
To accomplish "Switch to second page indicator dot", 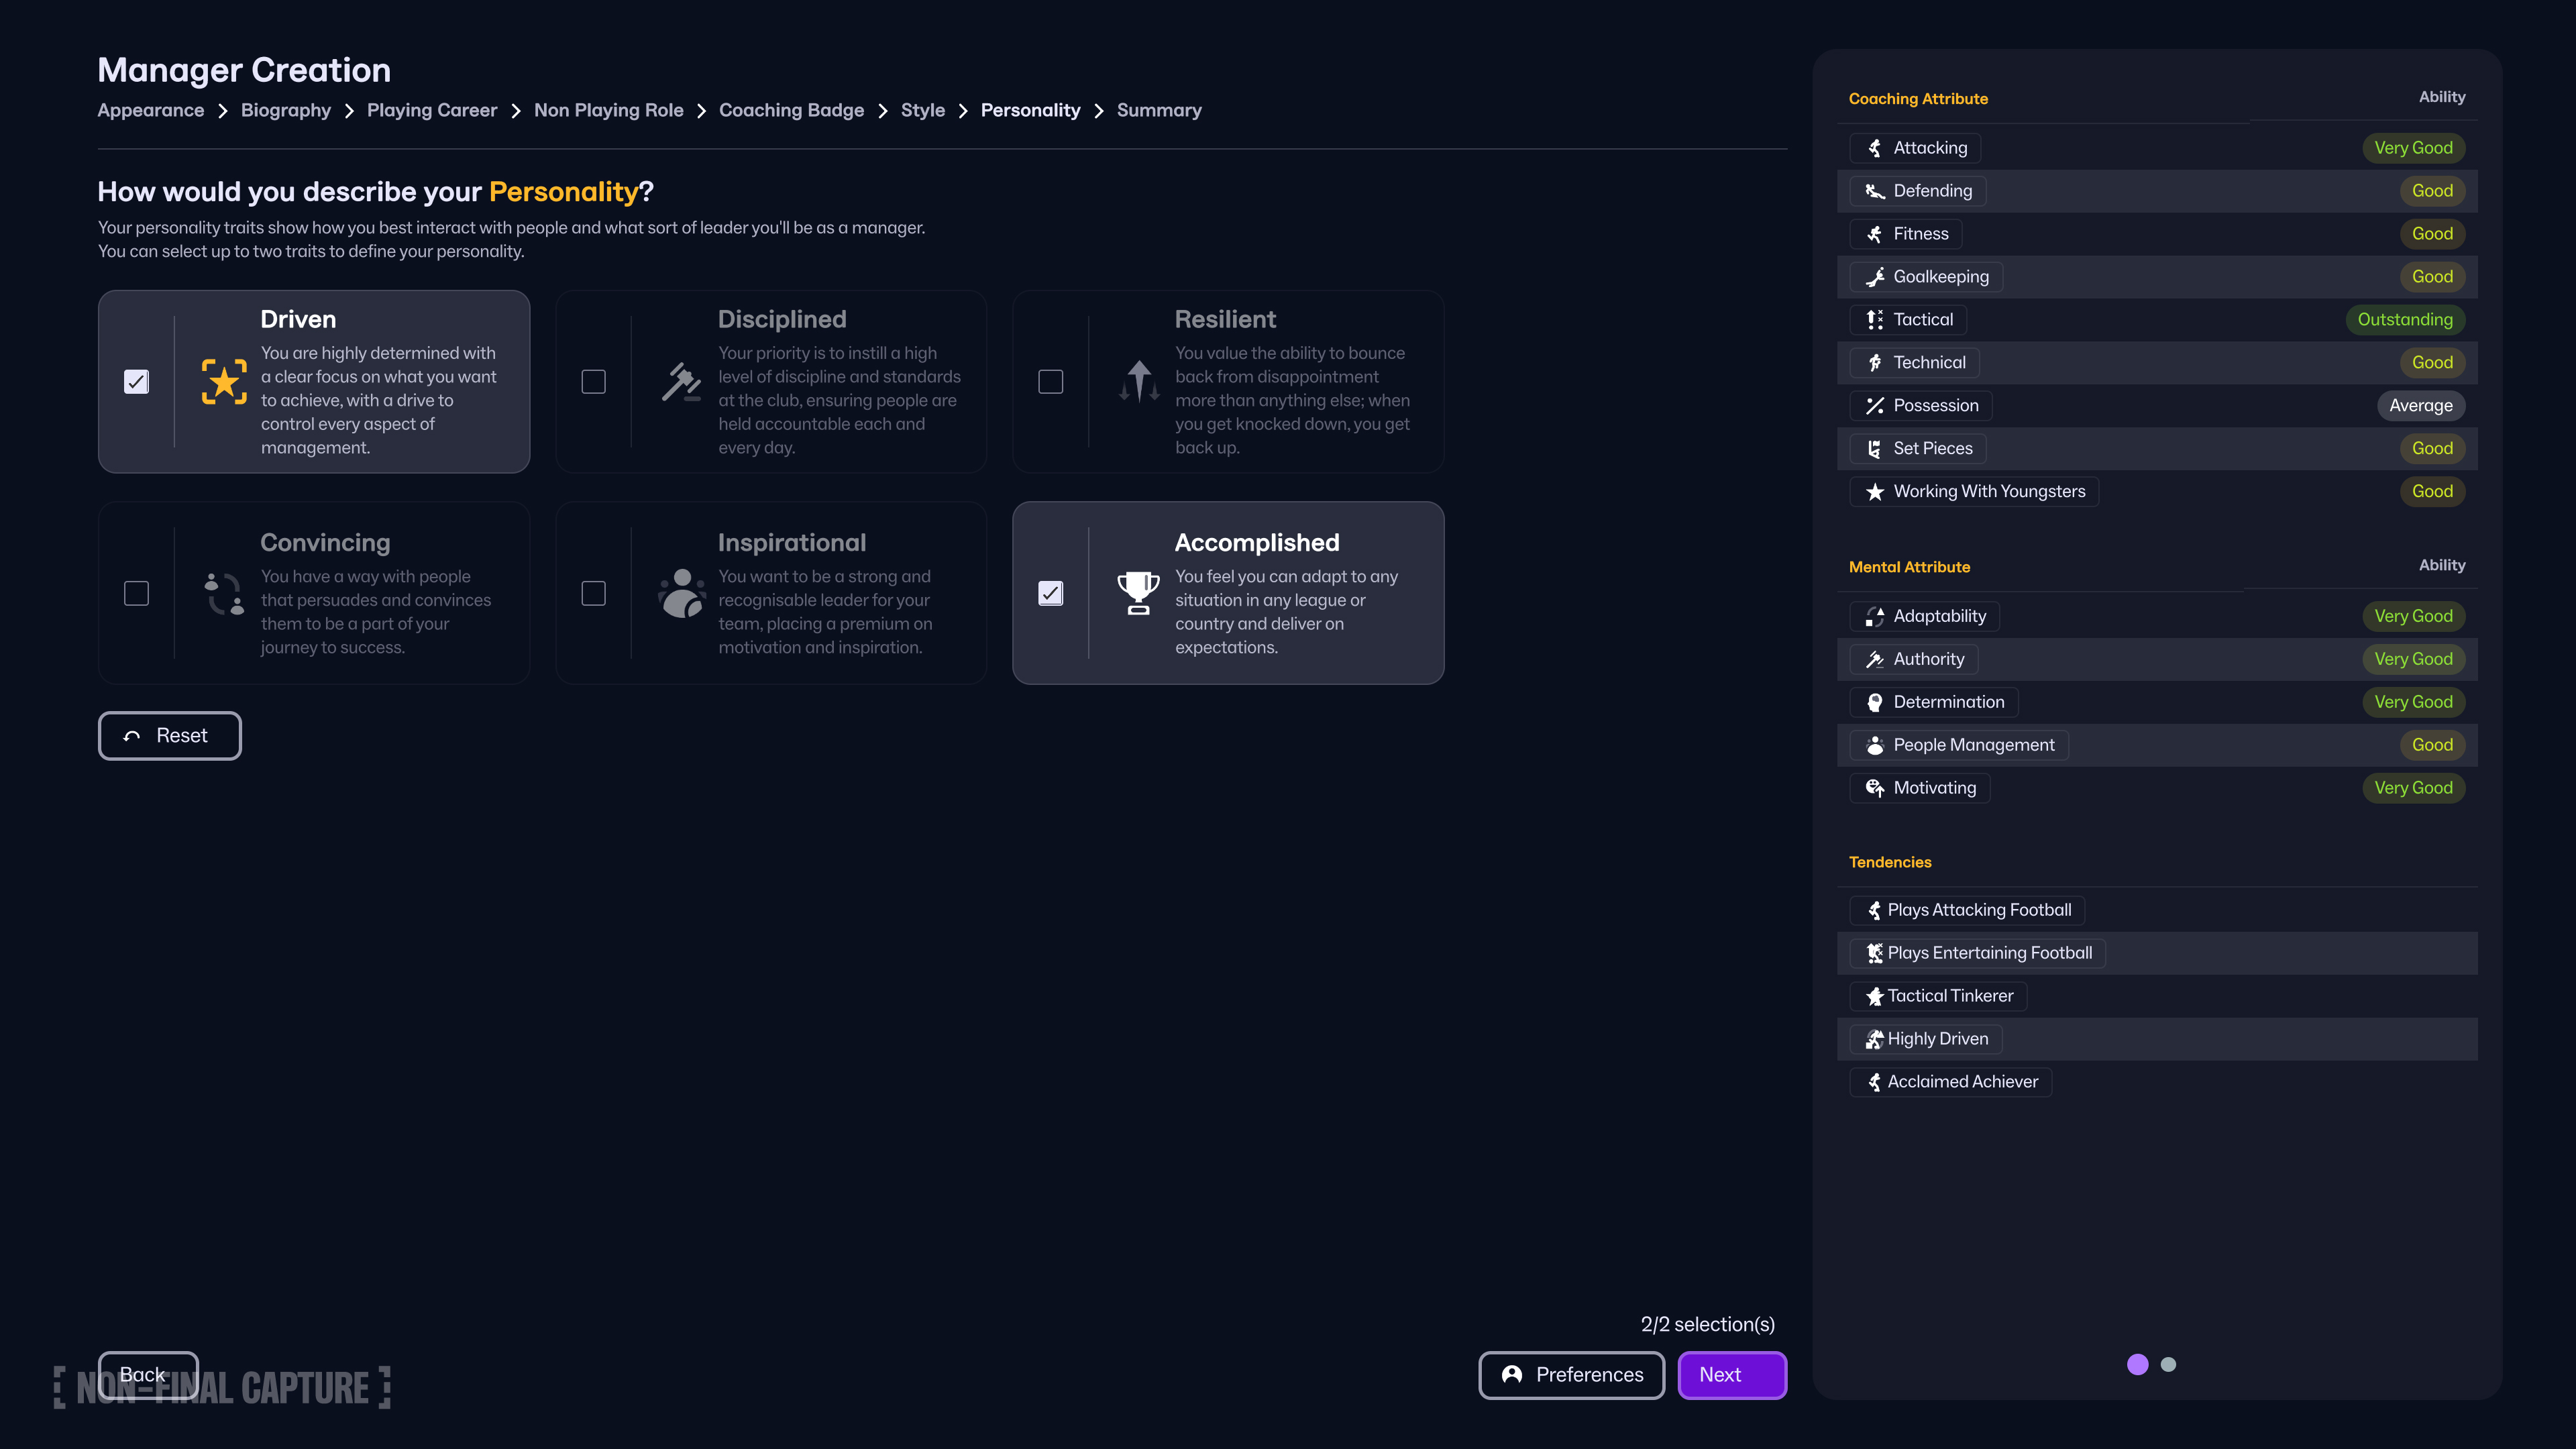I will coord(2168,1364).
